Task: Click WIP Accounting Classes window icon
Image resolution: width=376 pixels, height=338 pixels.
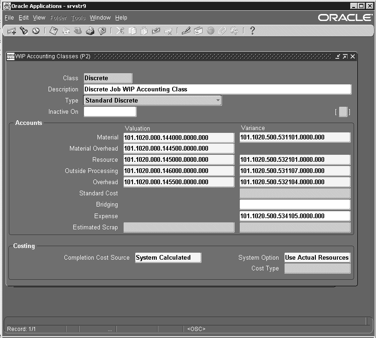Action: click(x=11, y=56)
